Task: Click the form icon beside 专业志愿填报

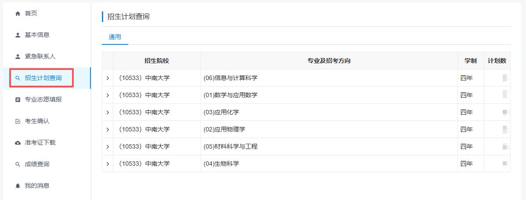Action: pos(18,100)
